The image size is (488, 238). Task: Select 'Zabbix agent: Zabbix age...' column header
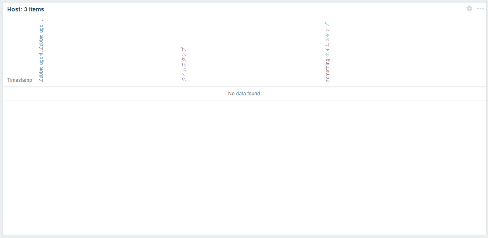pos(41,51)
